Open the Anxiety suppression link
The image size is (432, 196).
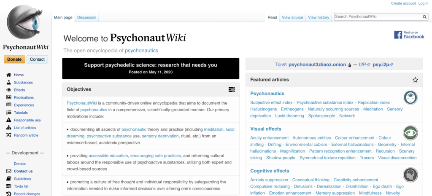(x=269, y=180)
